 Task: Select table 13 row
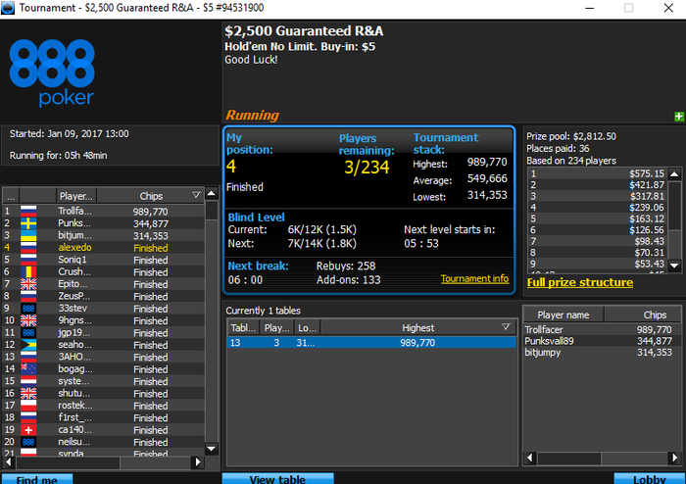[x=371, y=342]
